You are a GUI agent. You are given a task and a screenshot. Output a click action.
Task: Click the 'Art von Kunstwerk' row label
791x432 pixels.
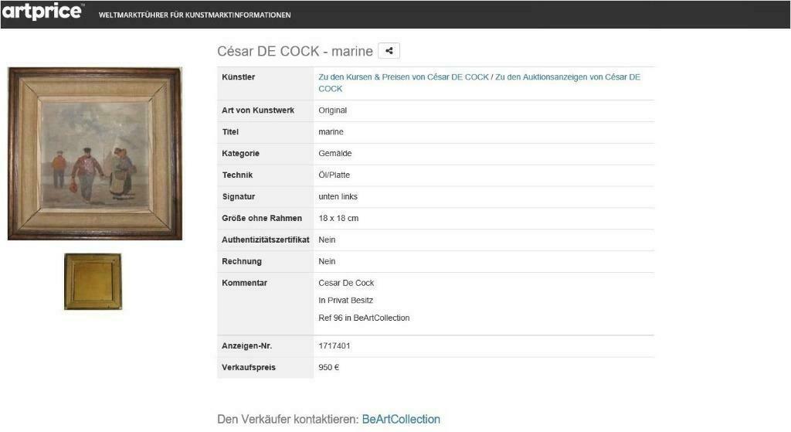(258, 111)
